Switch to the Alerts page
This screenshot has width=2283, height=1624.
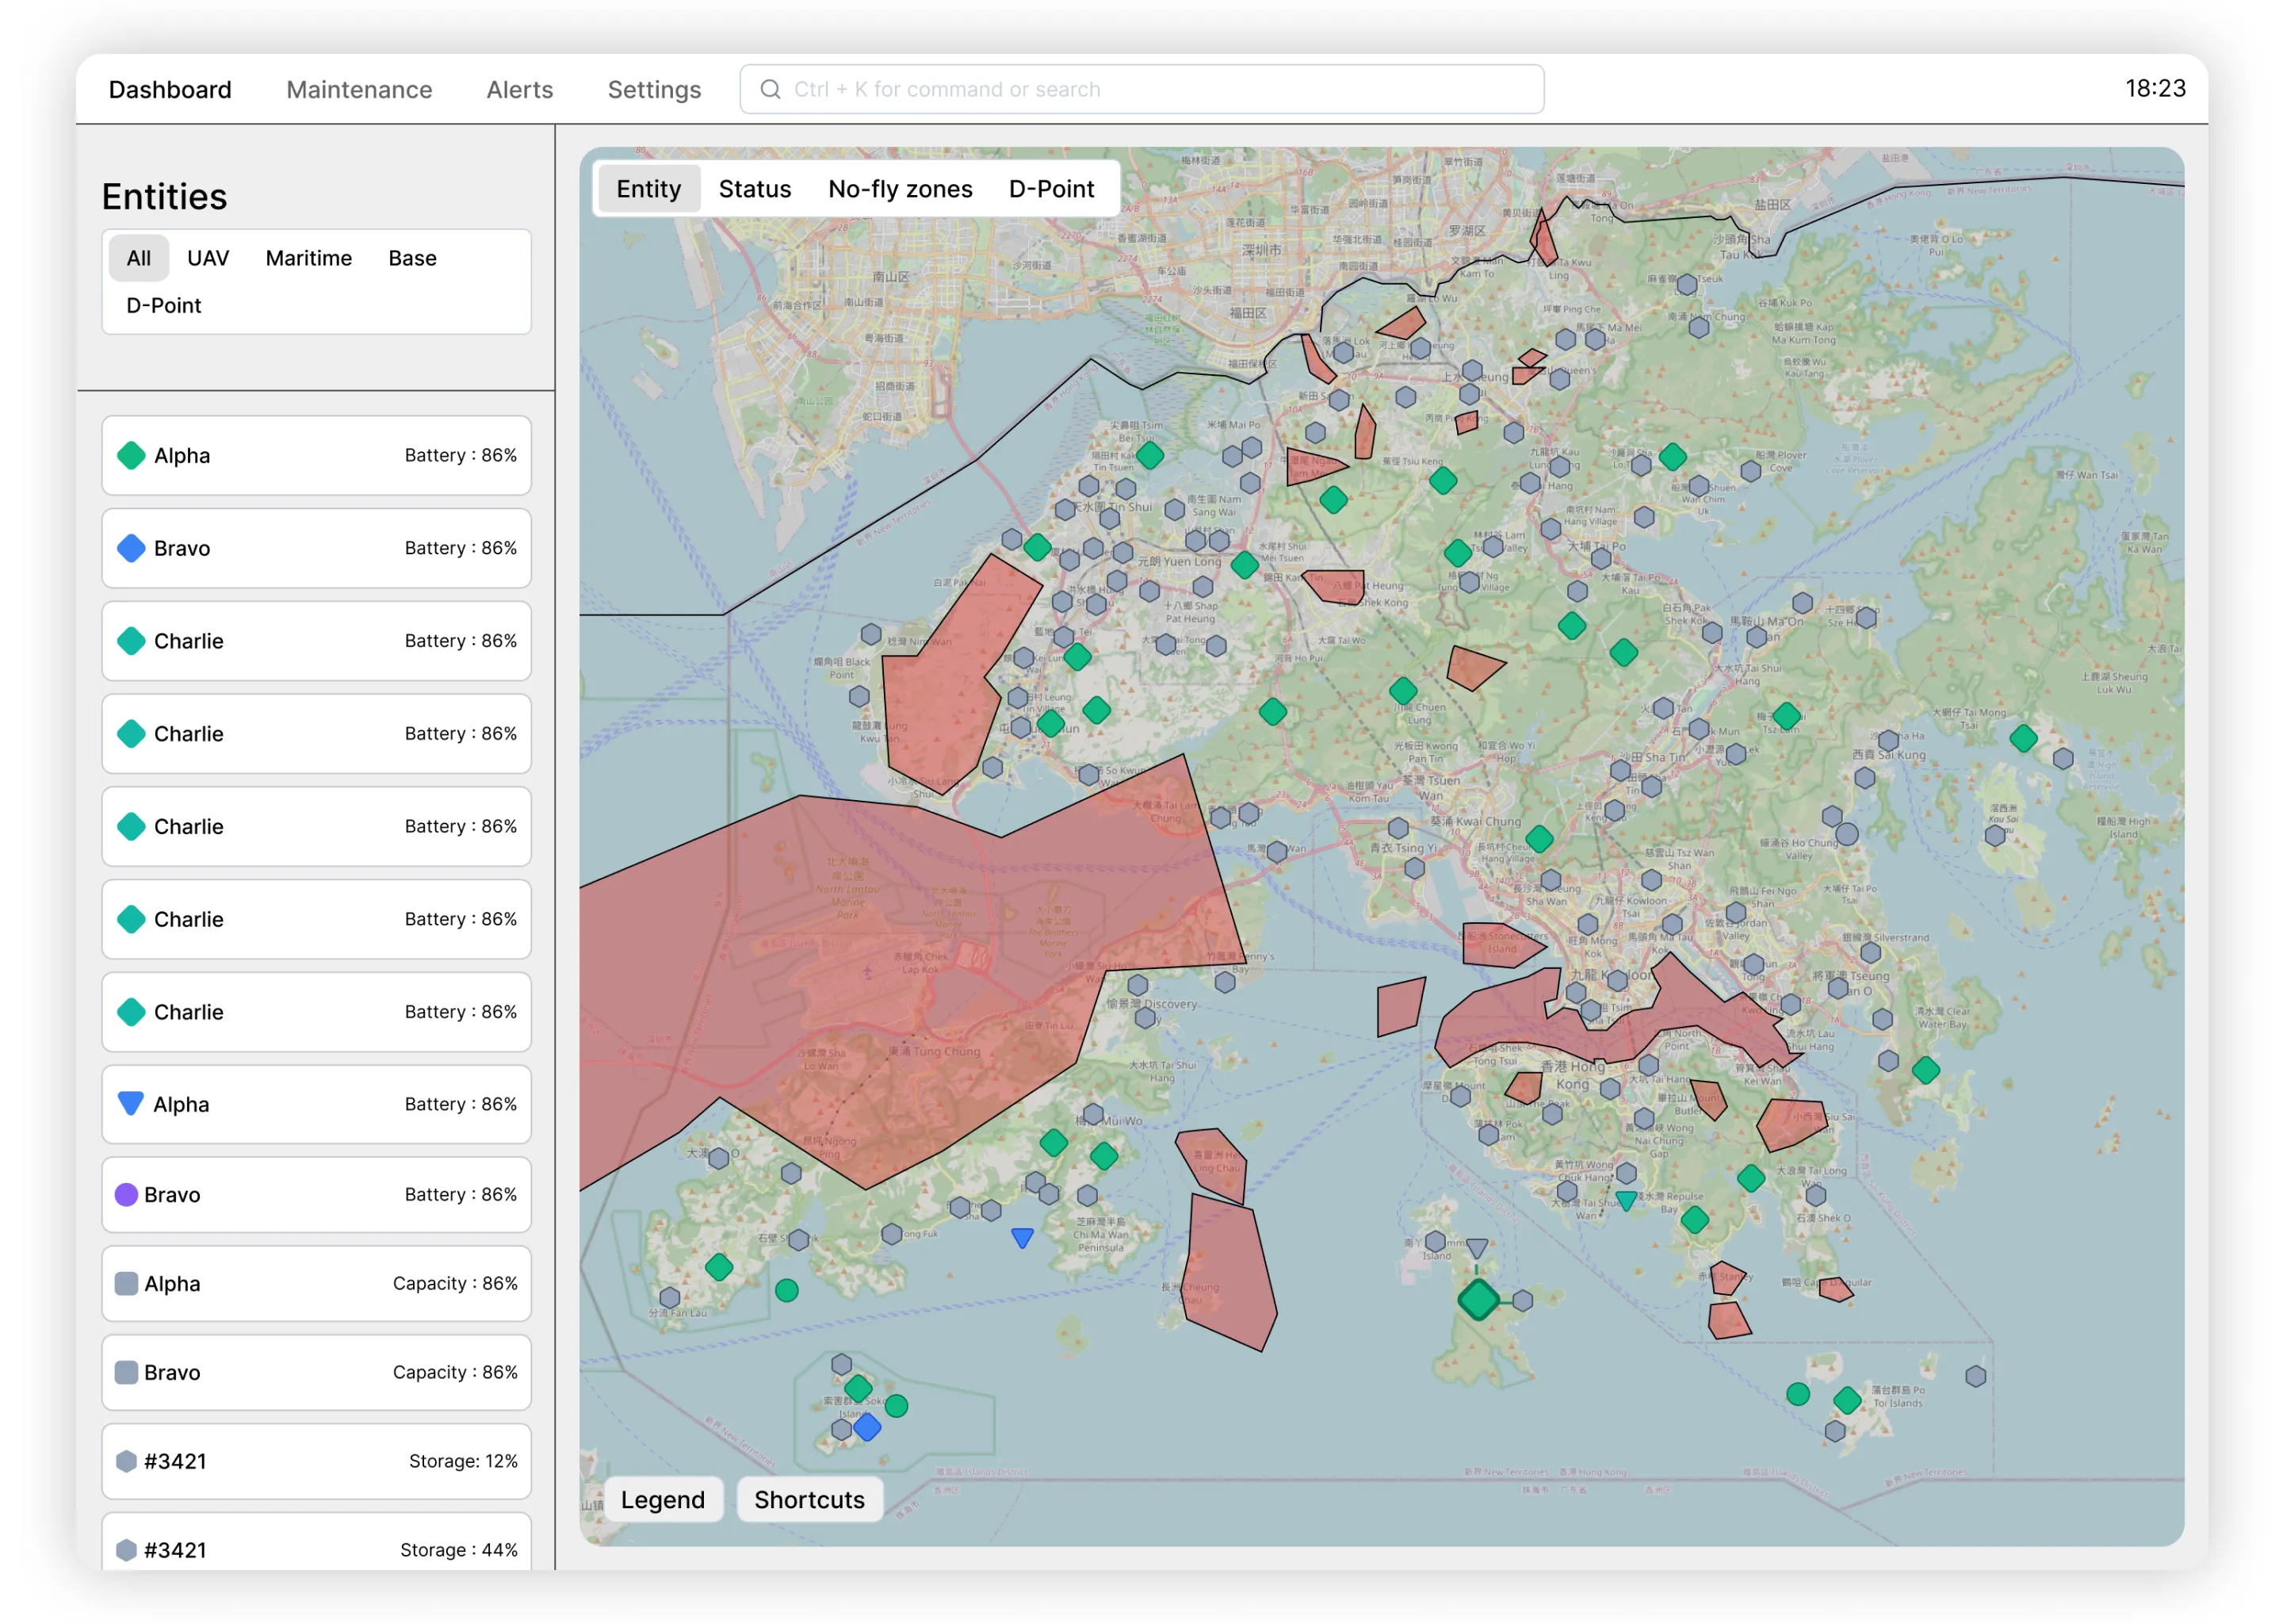click(x=518, y=89)
